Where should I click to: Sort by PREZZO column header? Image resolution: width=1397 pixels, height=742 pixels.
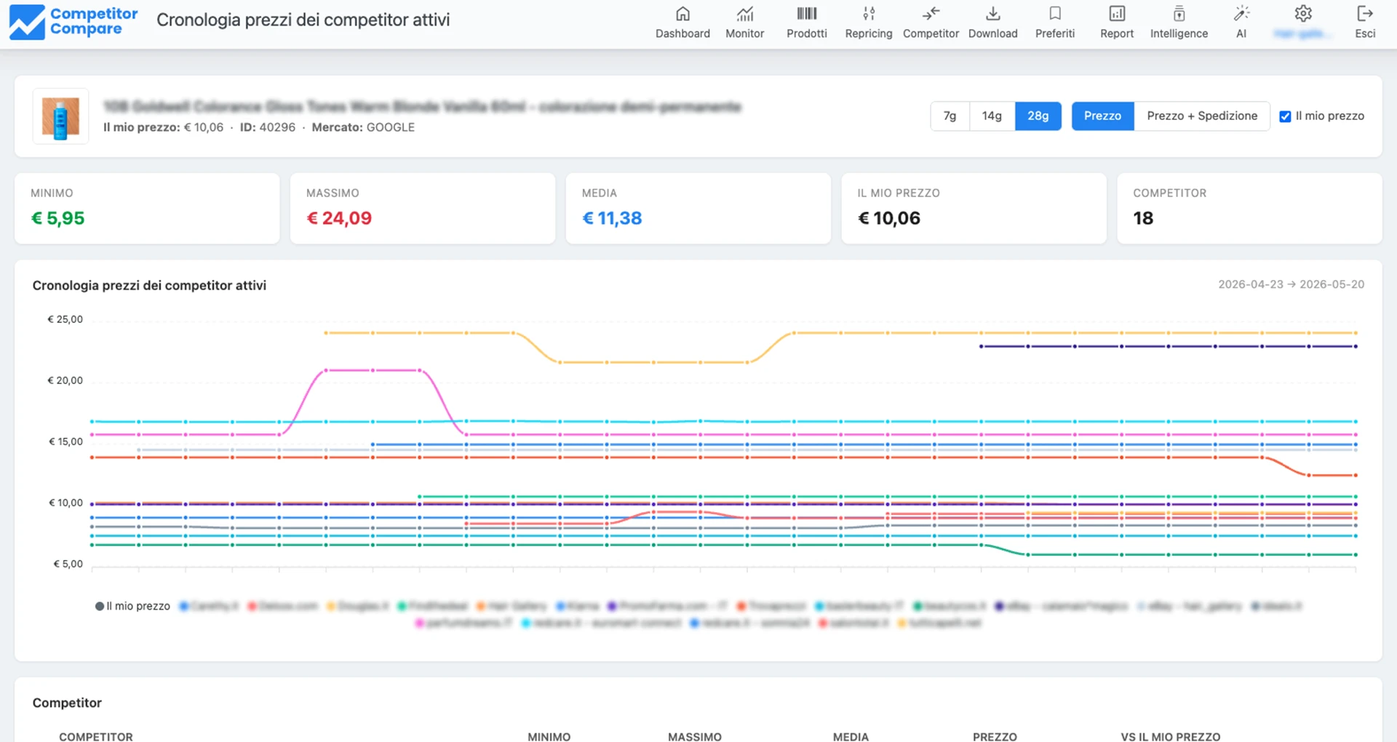pyautogui.click(x=995, y=736)
